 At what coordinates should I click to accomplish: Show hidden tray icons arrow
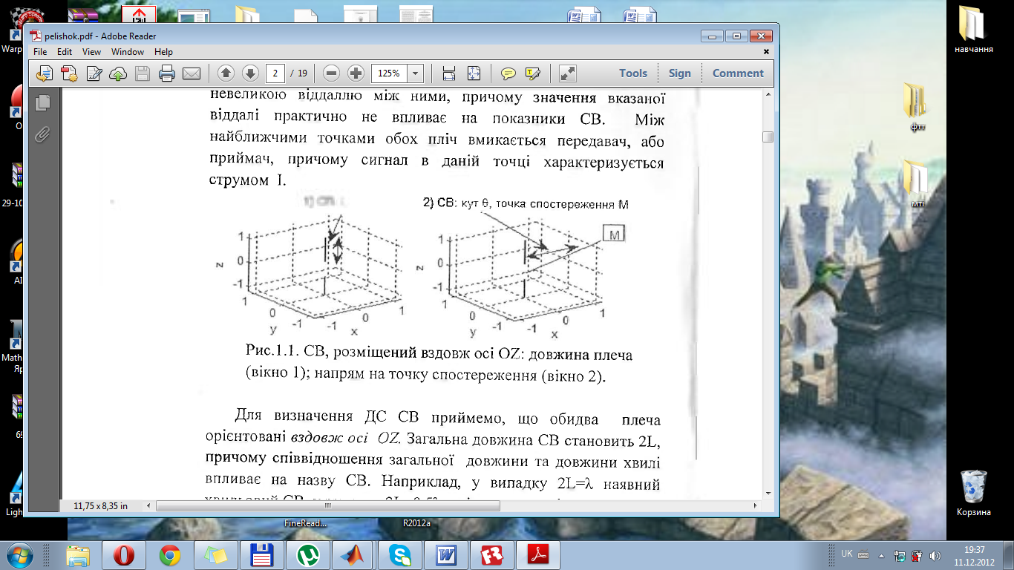[x=881, y=554]
